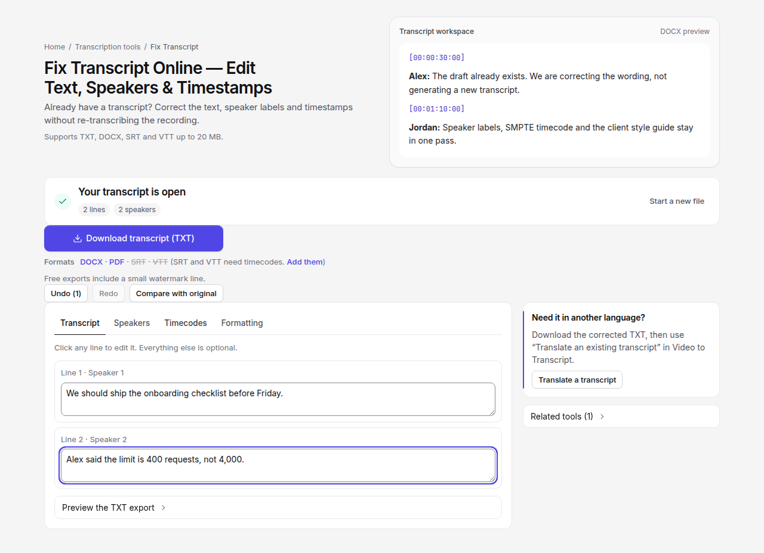The width and height of the screenshot is (764, 553).
Task: Follow the 'Add them' timecodes link
Action: [x=304, y=262]
